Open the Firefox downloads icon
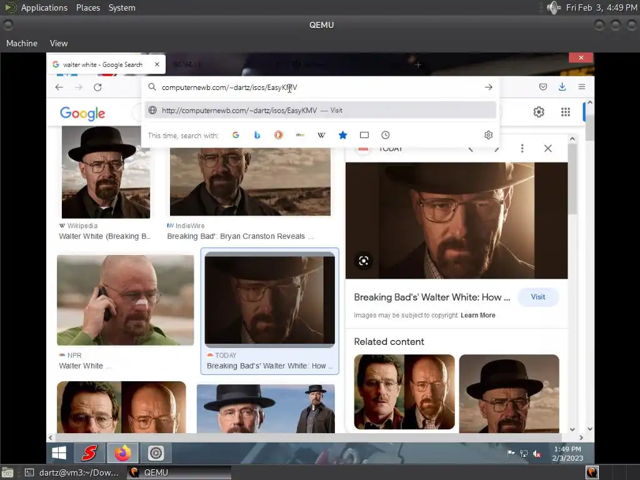 (x=562, y=86)
